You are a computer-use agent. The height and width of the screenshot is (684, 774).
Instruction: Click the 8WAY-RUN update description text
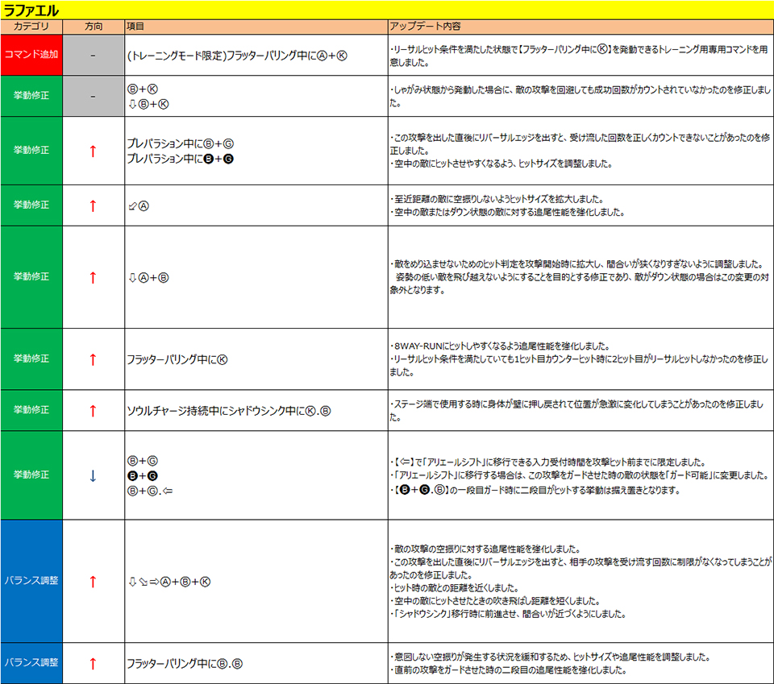[x=500, y=346]
